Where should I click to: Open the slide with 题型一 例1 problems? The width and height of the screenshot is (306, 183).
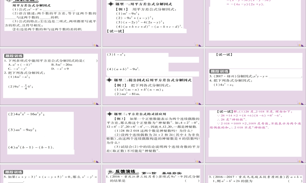153,23
